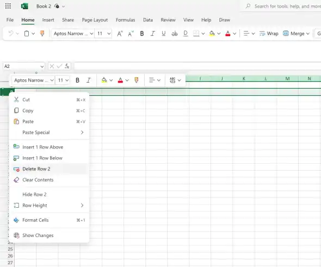Click the ribbon alignment icon
This screenshot has width=321, height=267.
(x=246, y=34)
